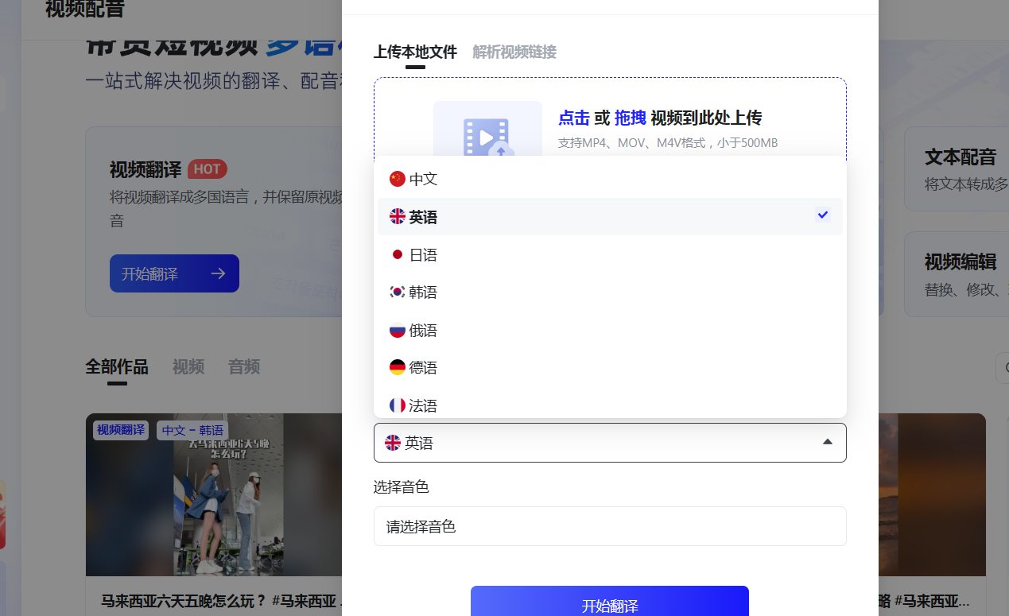This screenshot has height=616, width=1009.
Task: Open the 音频 works tab
Action: (243, 366)
